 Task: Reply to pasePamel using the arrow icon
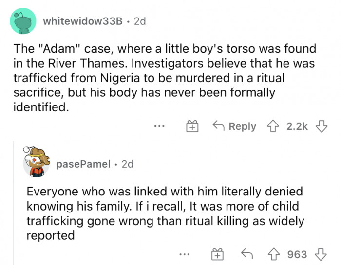247,254
